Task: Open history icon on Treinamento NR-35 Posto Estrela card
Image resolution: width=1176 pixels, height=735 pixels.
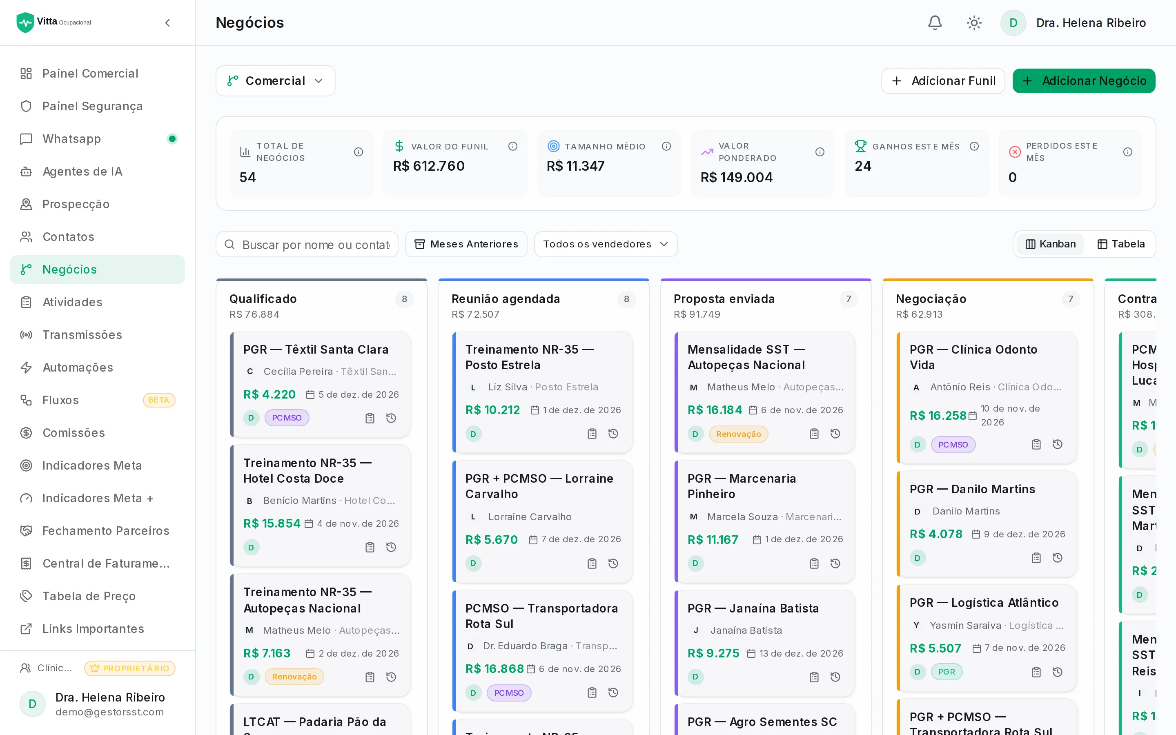Action: (613, 434)
